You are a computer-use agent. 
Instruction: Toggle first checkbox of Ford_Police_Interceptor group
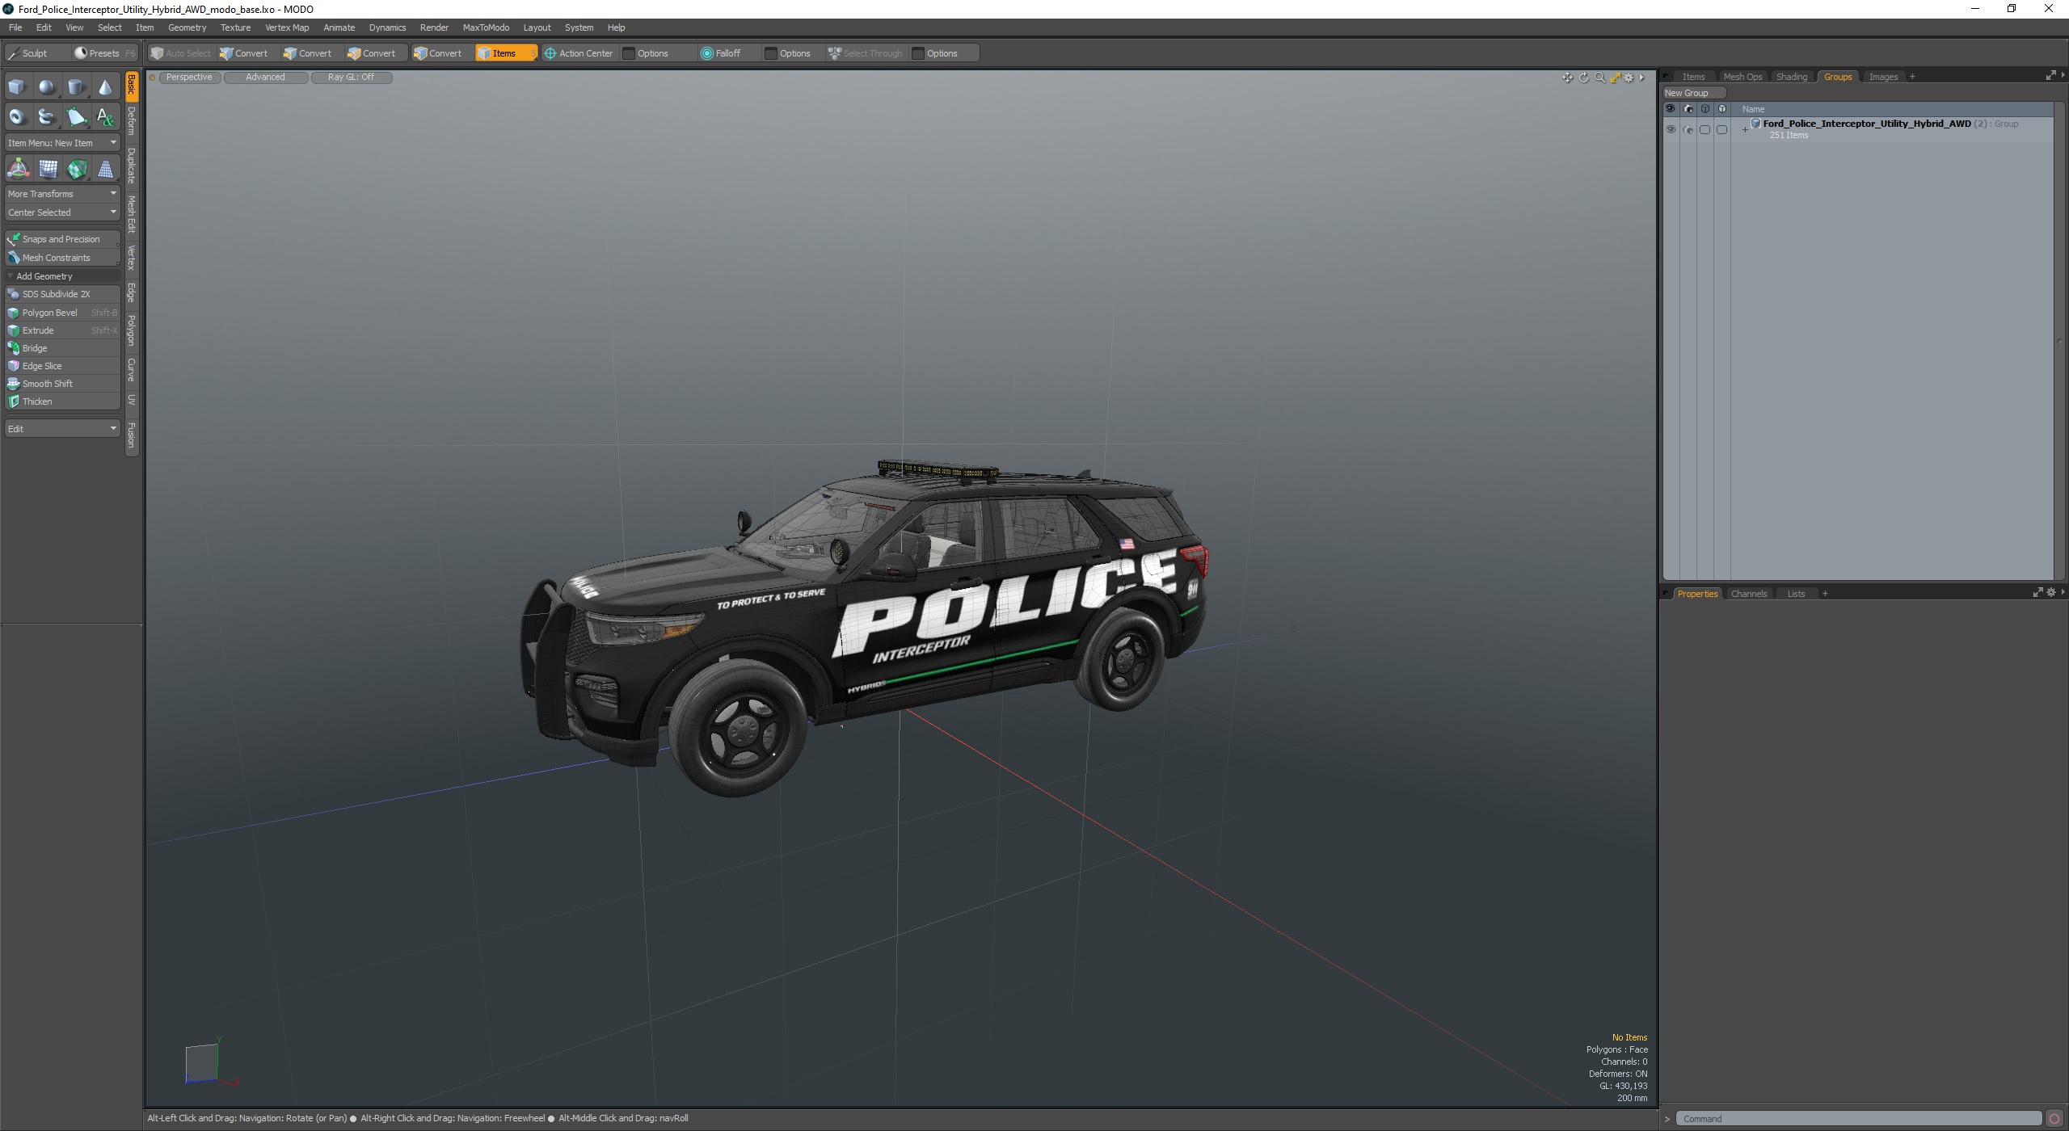click(x=1705, y=129)
